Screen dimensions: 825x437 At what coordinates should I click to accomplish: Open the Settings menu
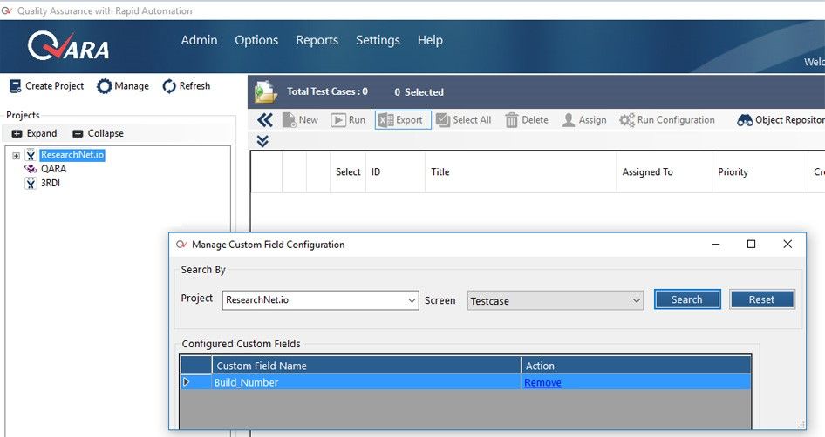pos(378,40)
